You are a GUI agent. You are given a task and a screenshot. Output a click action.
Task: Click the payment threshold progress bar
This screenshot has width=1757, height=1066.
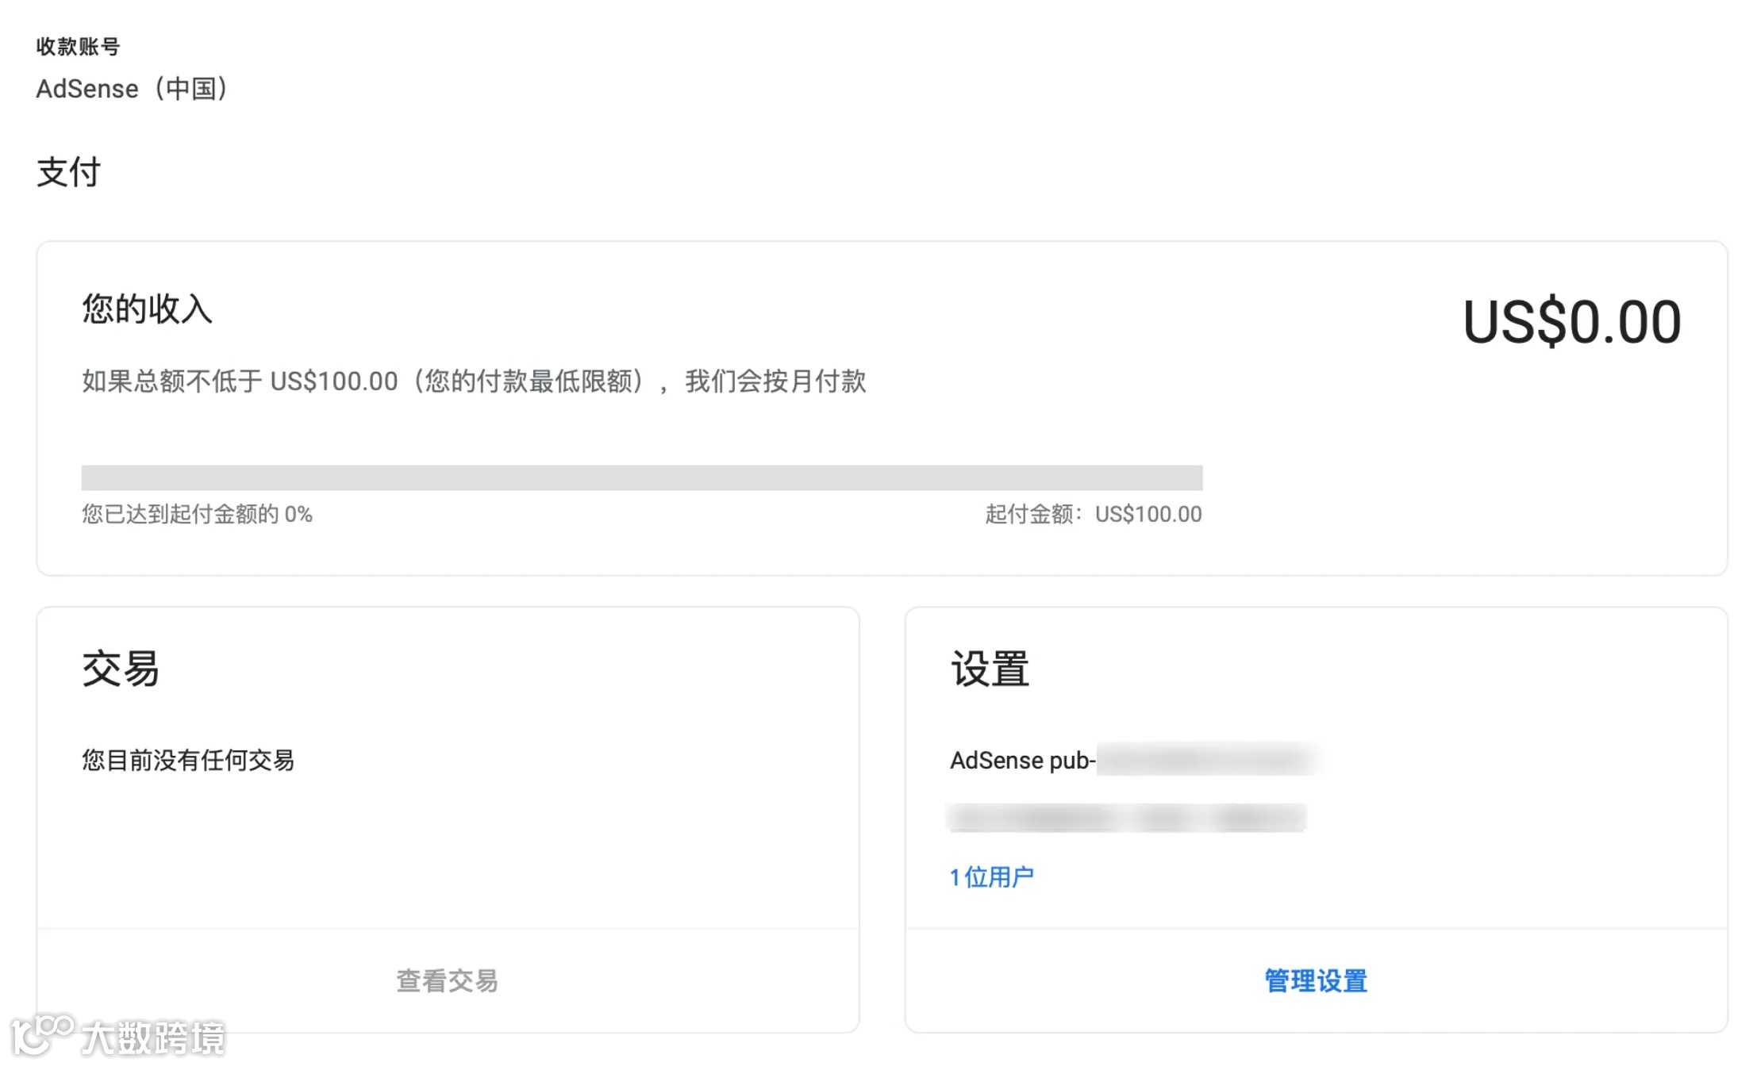click(x=641, y=477)
